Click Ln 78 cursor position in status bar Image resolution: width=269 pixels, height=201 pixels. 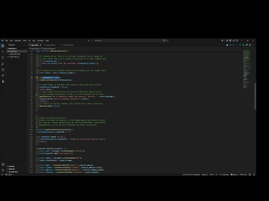[x=191, y=175]
